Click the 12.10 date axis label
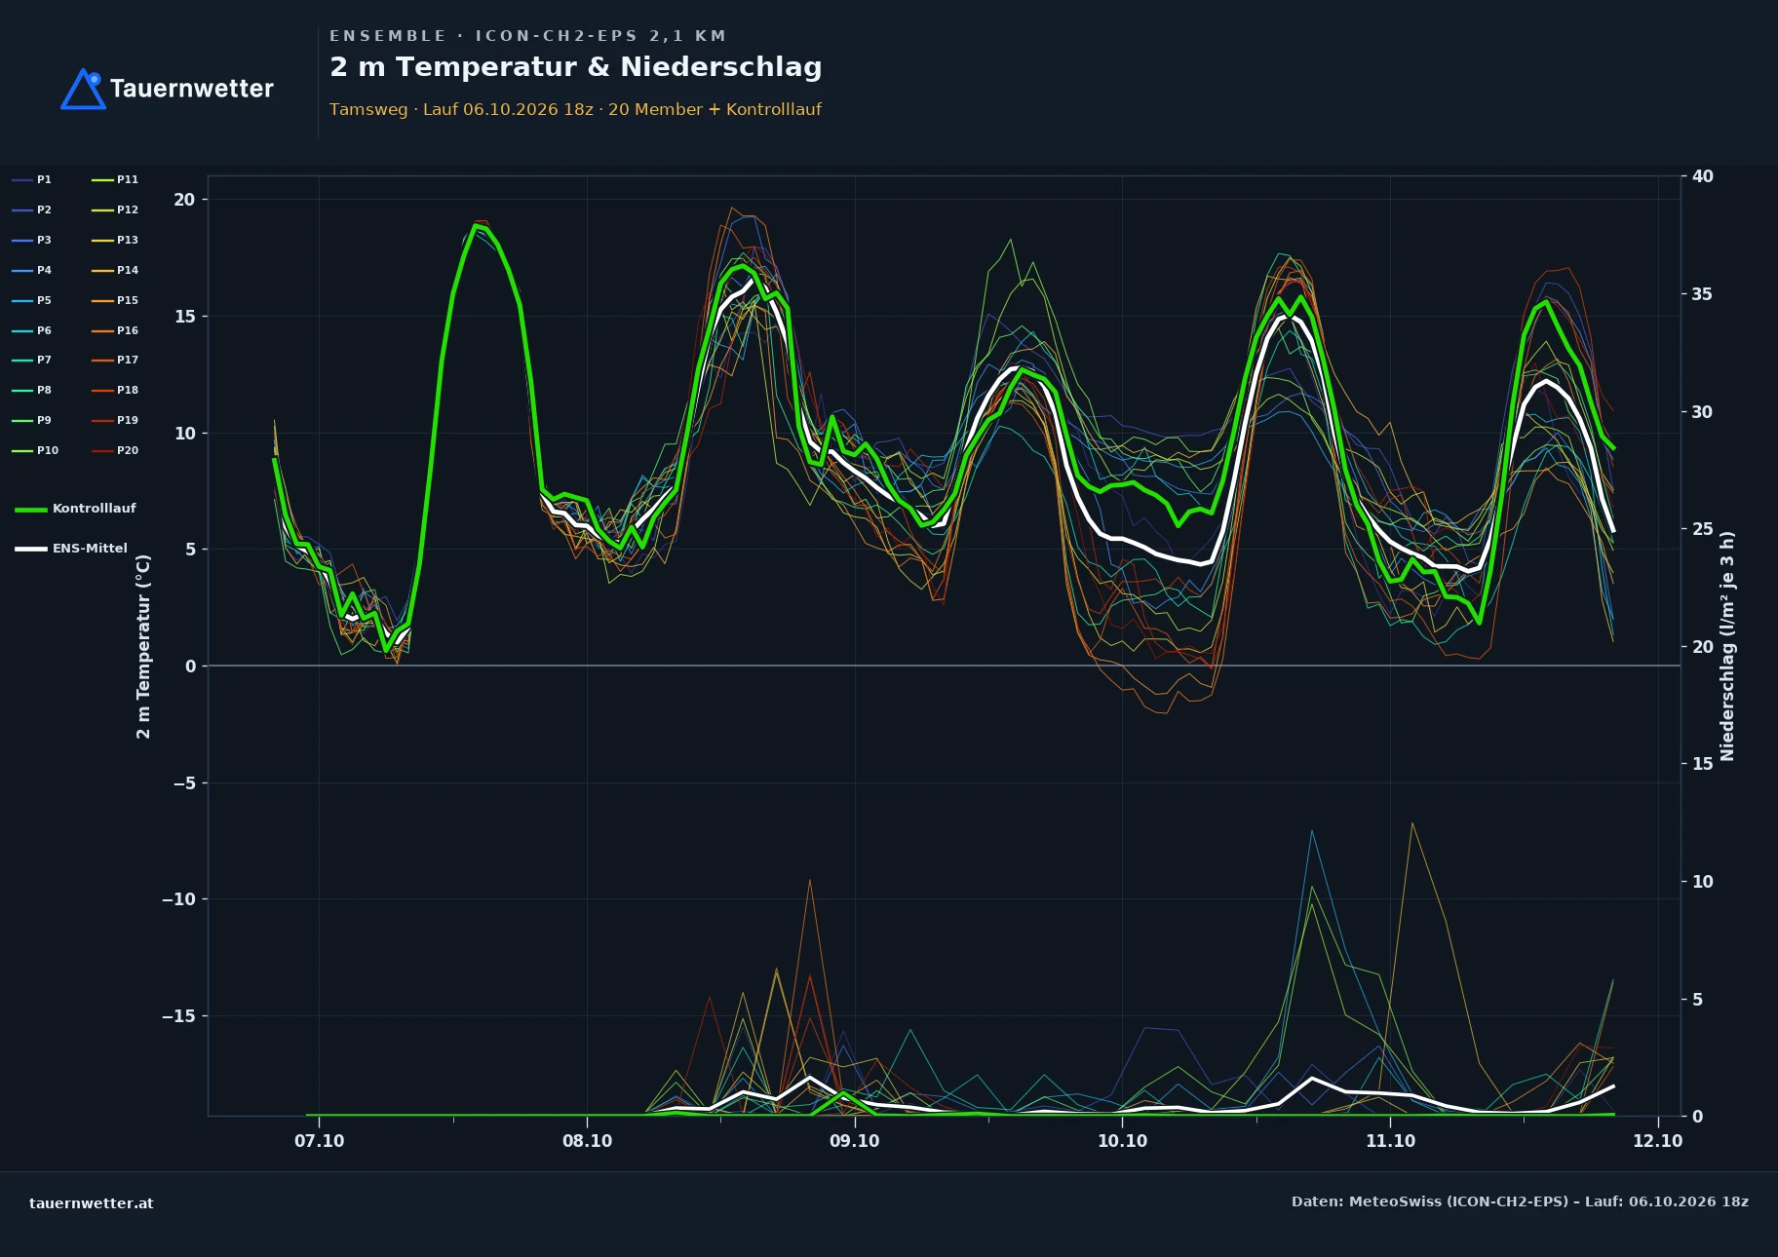This screenshot has width=1778, height=1257. tap(1657, 1141)
